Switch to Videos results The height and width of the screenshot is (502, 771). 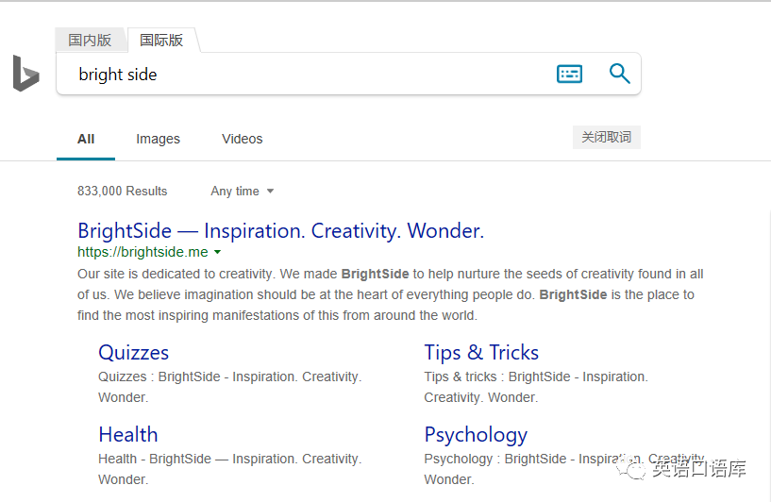click(x=242, y=139)
